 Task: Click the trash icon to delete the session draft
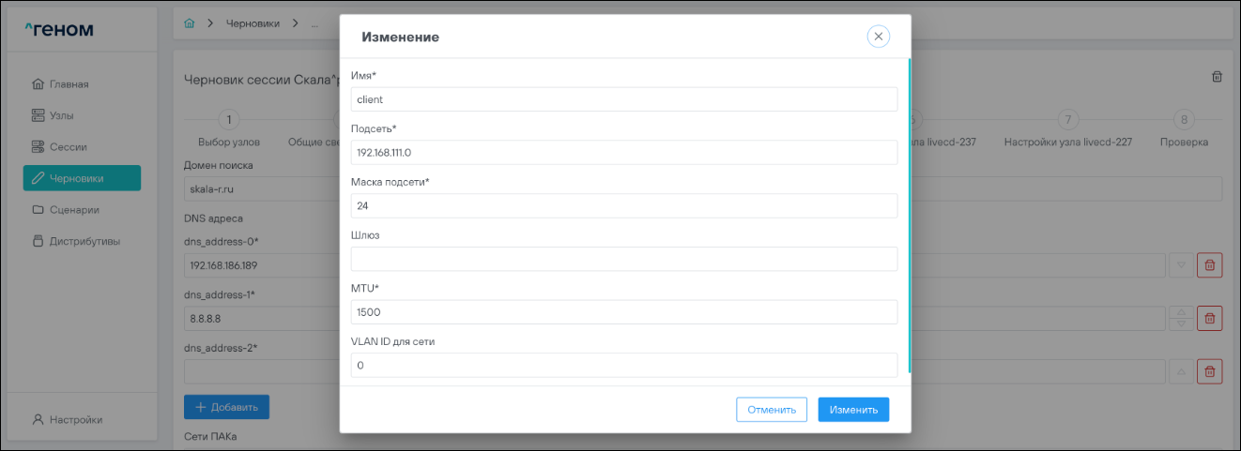[1217, 77]
